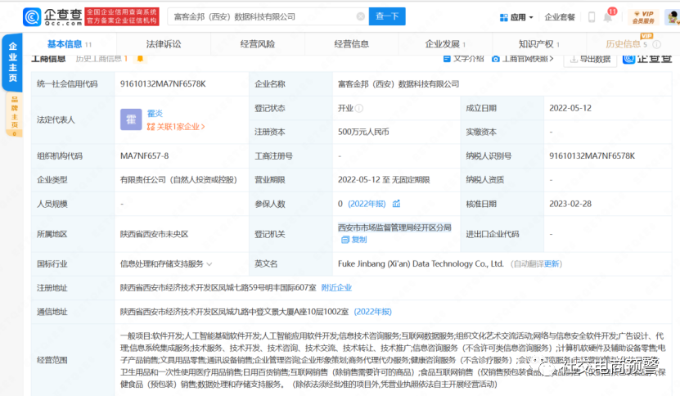This screenshot has height=396, width=680.
Task: Click 复制 to copy 登记机关
Action: click(x=354, y=240)
